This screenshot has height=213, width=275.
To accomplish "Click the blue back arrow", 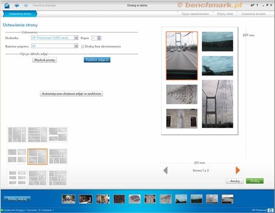I will pyautogui.click(x=17, y=6).
